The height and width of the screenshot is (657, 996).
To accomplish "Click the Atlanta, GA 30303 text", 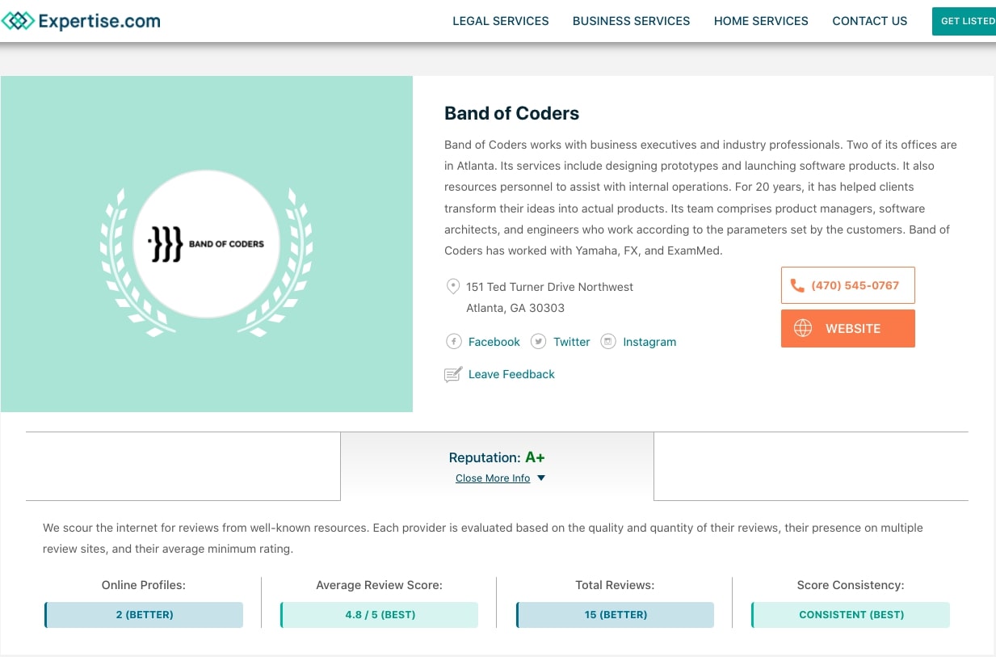I will pos(515,308).
